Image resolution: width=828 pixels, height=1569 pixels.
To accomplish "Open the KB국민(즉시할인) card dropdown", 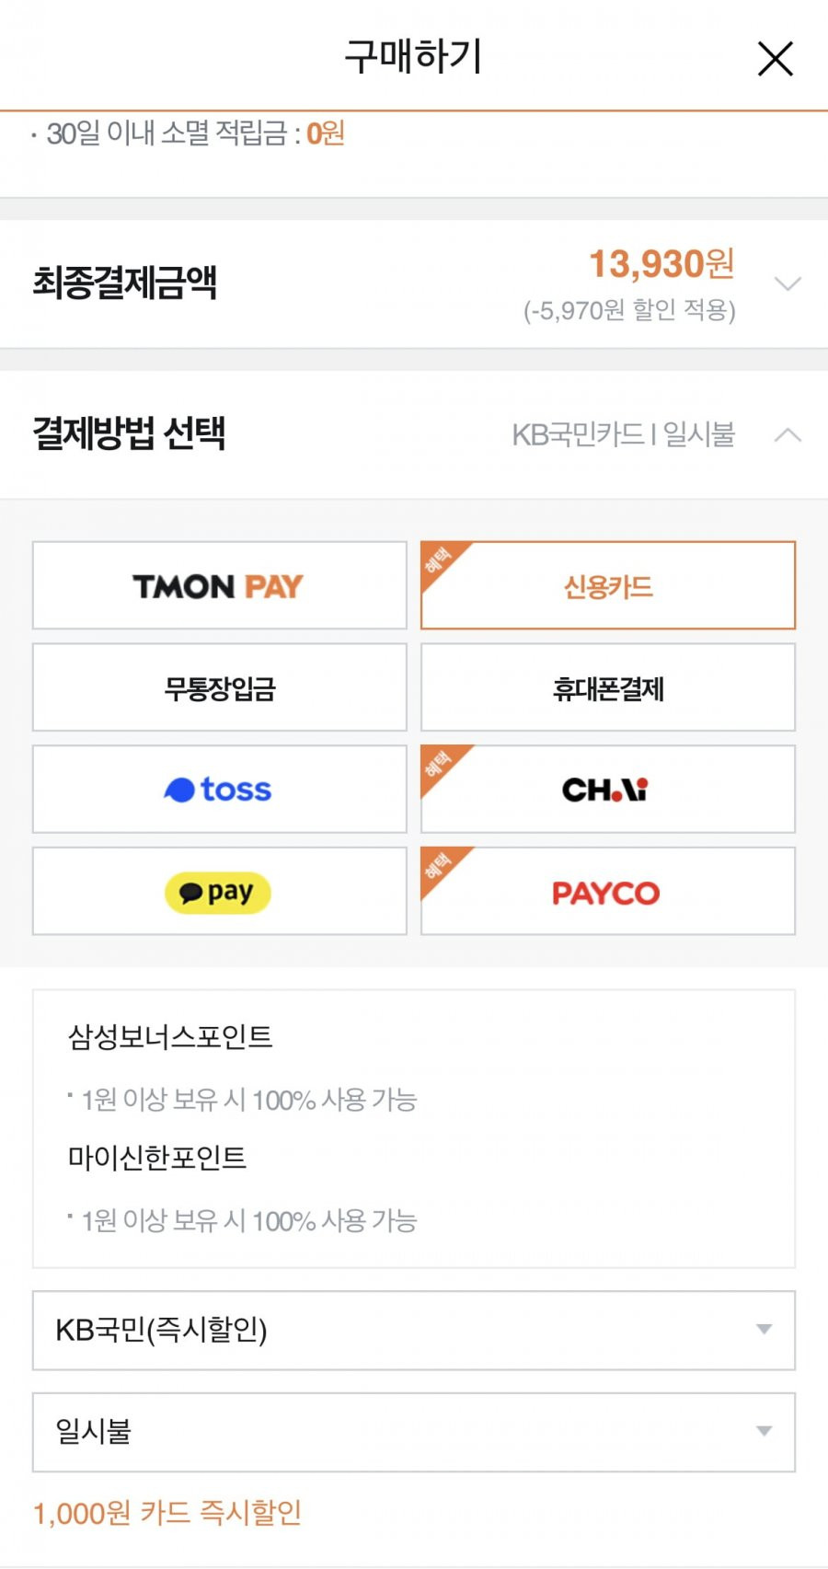I will (414, 1330).
